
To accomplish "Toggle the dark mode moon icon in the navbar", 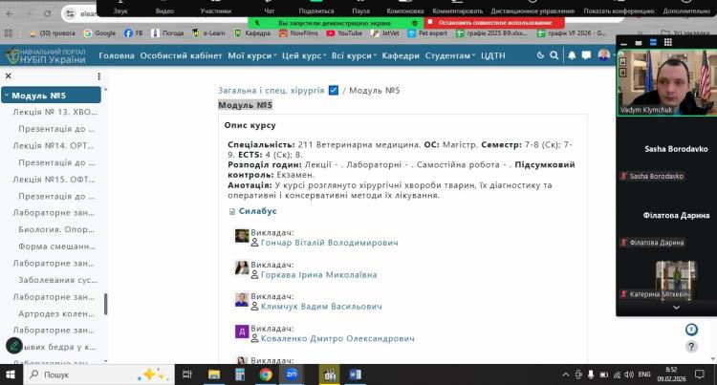I will coord(541,55).
